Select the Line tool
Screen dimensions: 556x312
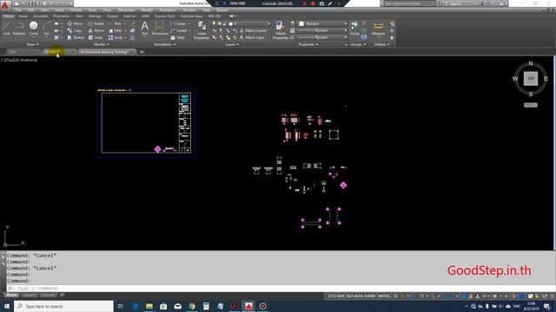click(6, 28)
